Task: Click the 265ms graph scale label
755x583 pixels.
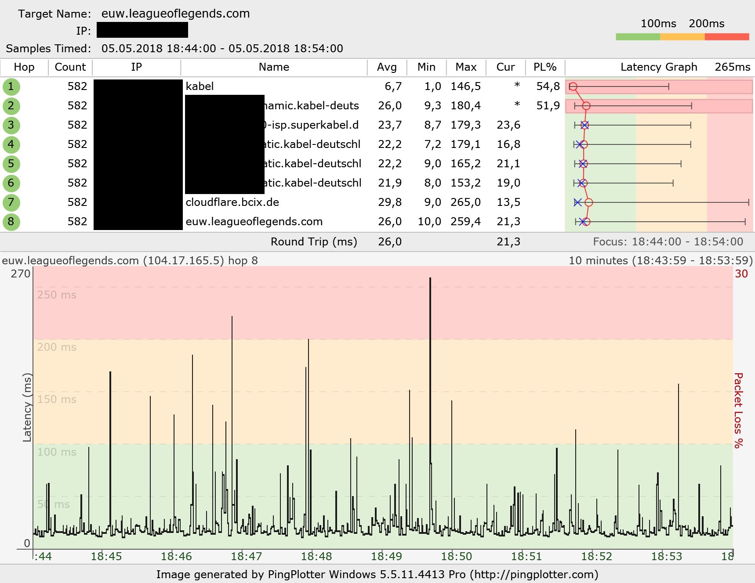Action: click(733, 67)
